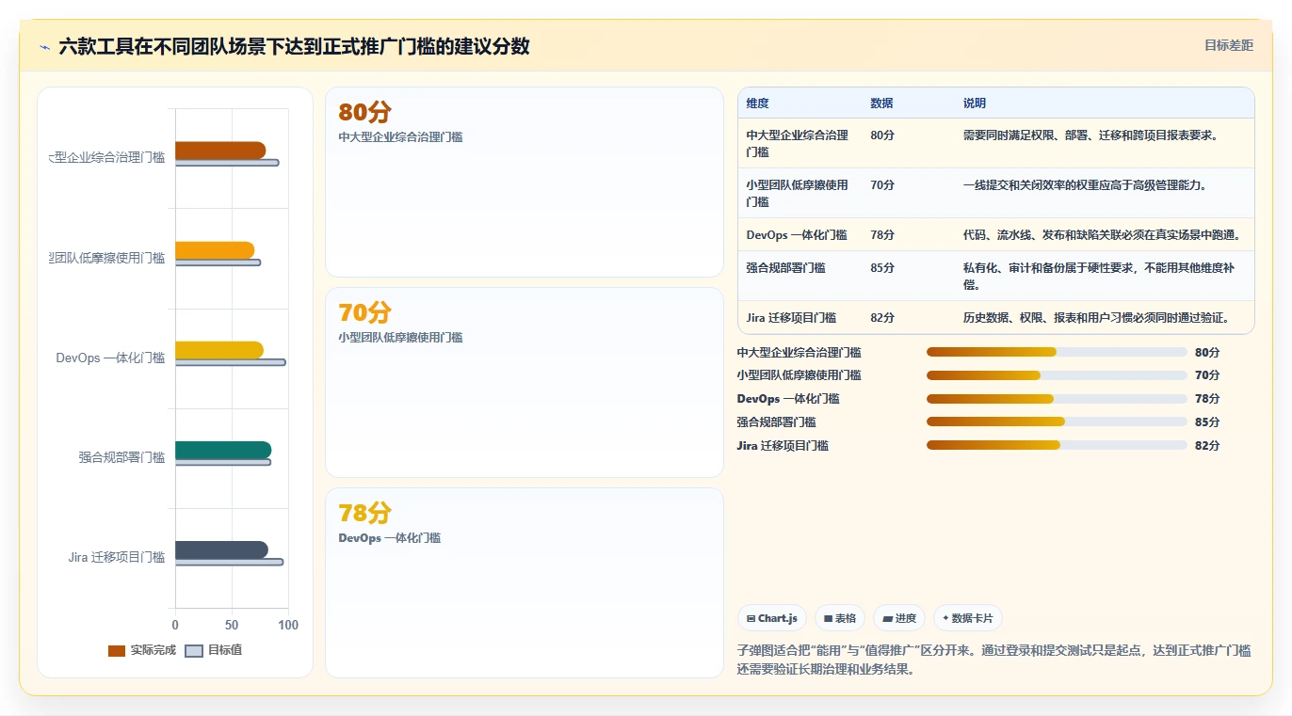Click the progress bar for Jira 迁移项目门槛
The image size is (1292, 716).
pyautogui.click(x=1057, y=445)
